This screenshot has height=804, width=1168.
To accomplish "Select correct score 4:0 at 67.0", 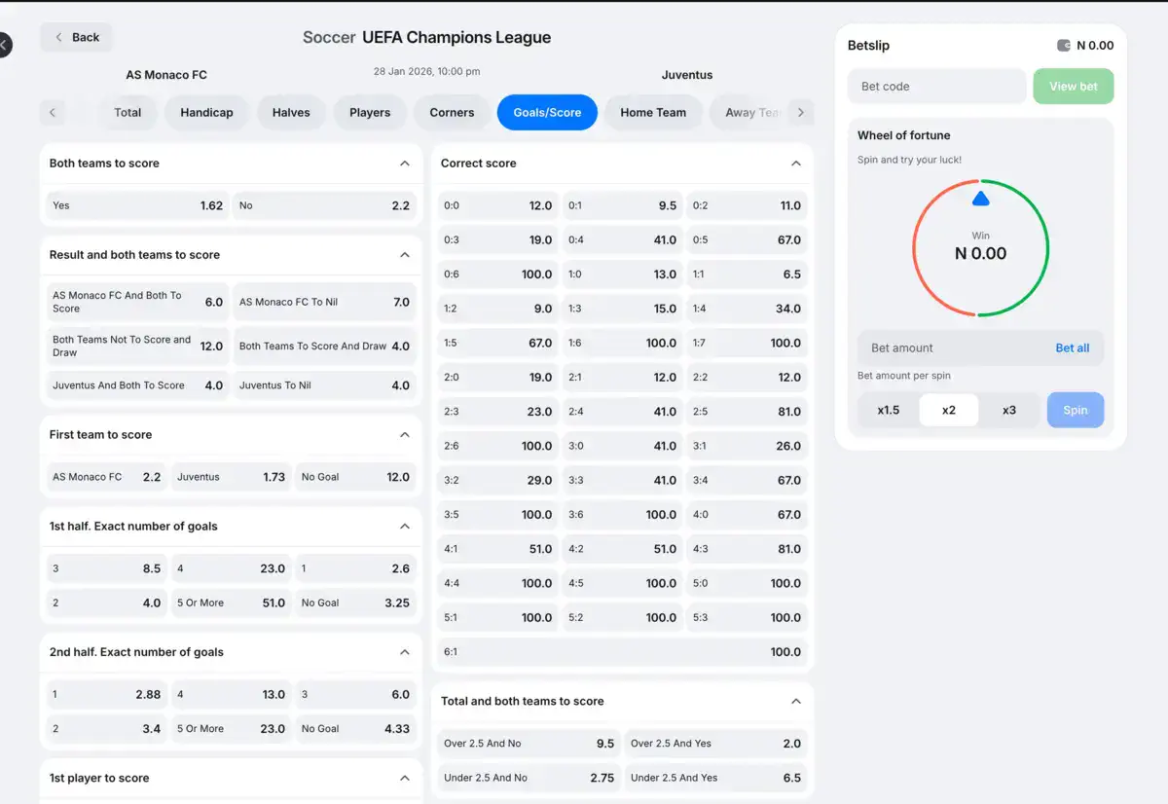I will [747, 515].
